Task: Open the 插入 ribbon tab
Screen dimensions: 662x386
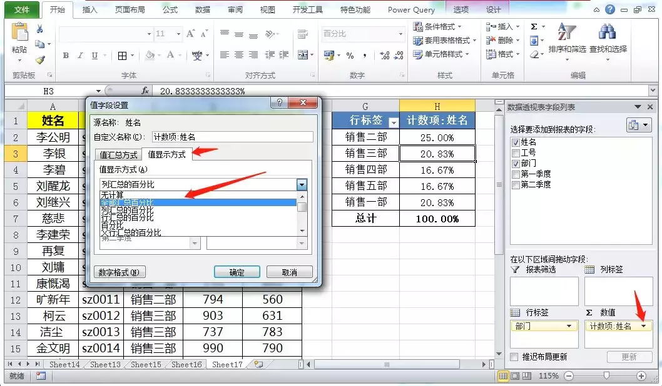Action: tap(89, 10)
